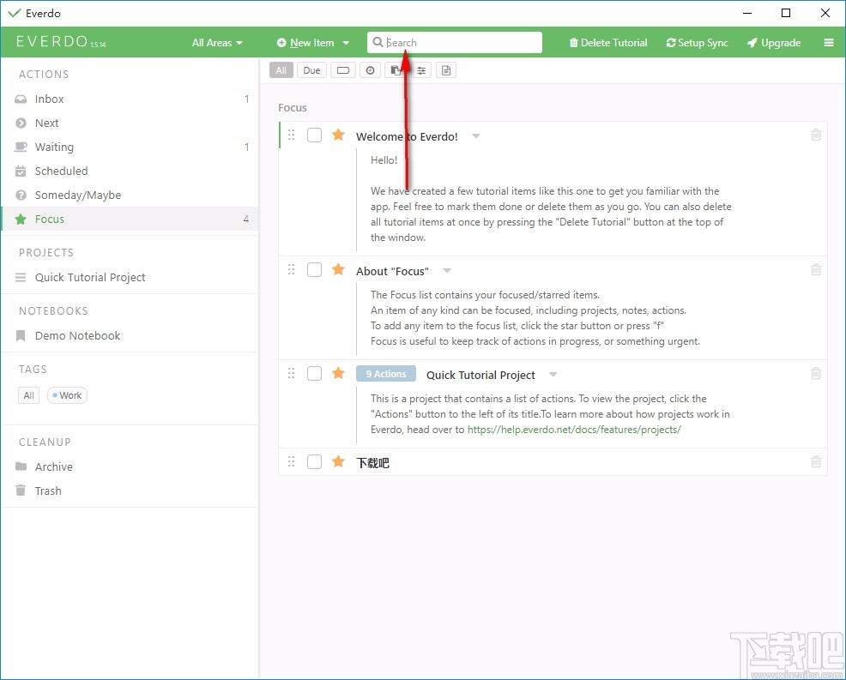
Task: Open the All Areas dropdown
Action: (x=217, y=43)
